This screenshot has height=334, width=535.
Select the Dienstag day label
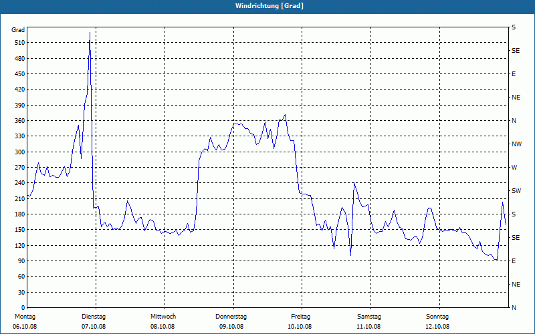(94, 317)
